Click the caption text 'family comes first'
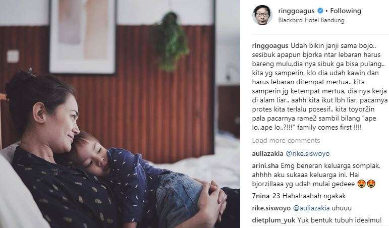The height and width of the screenshot is (228, 389). pos(321,128)
